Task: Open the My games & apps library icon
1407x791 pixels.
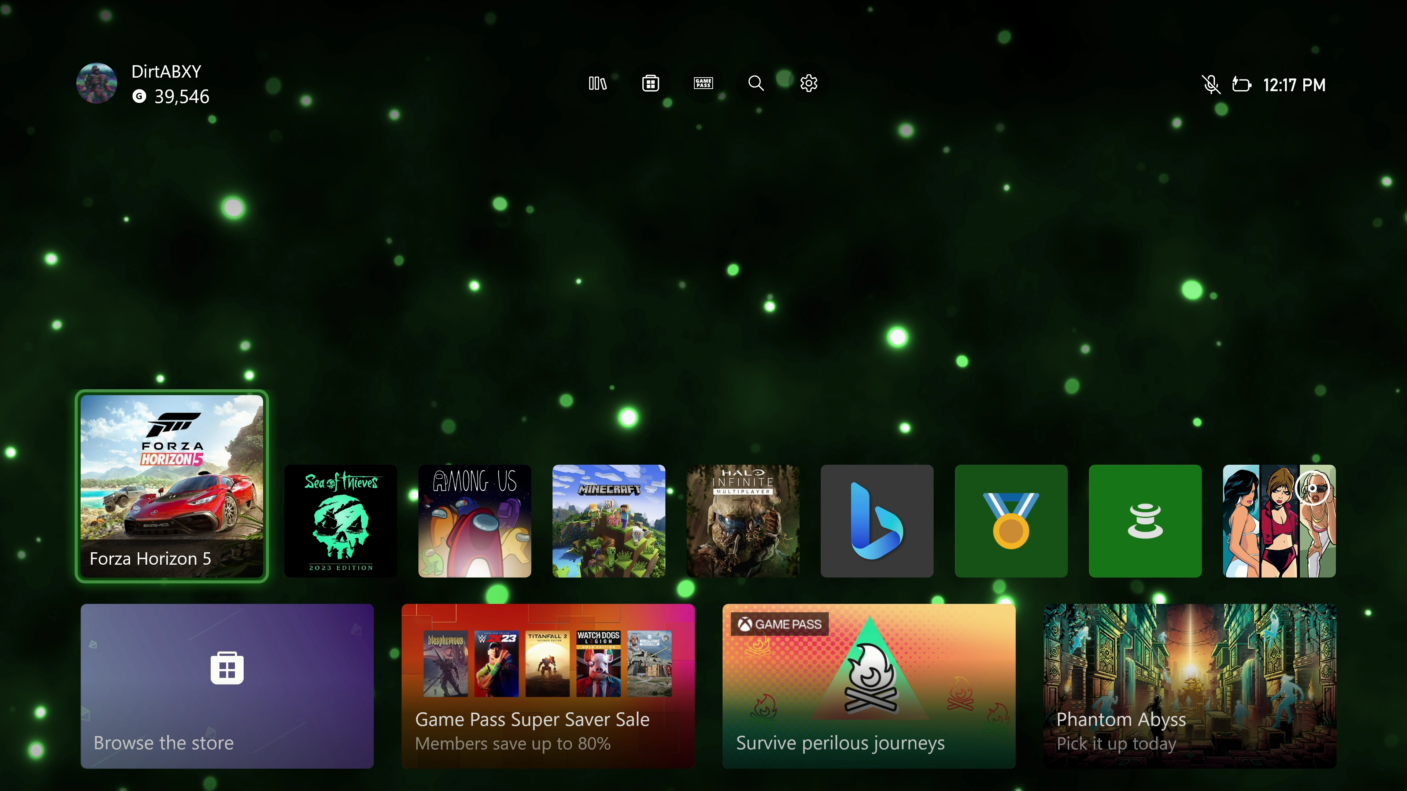Action: point(598,83)
